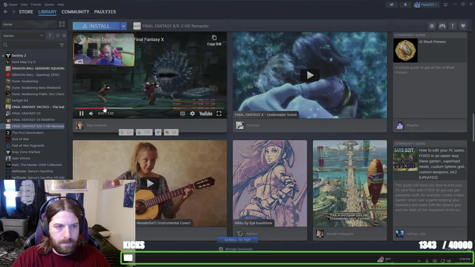
Task: Open system tray hidden icons chevron
Action: tap(419, 261)
